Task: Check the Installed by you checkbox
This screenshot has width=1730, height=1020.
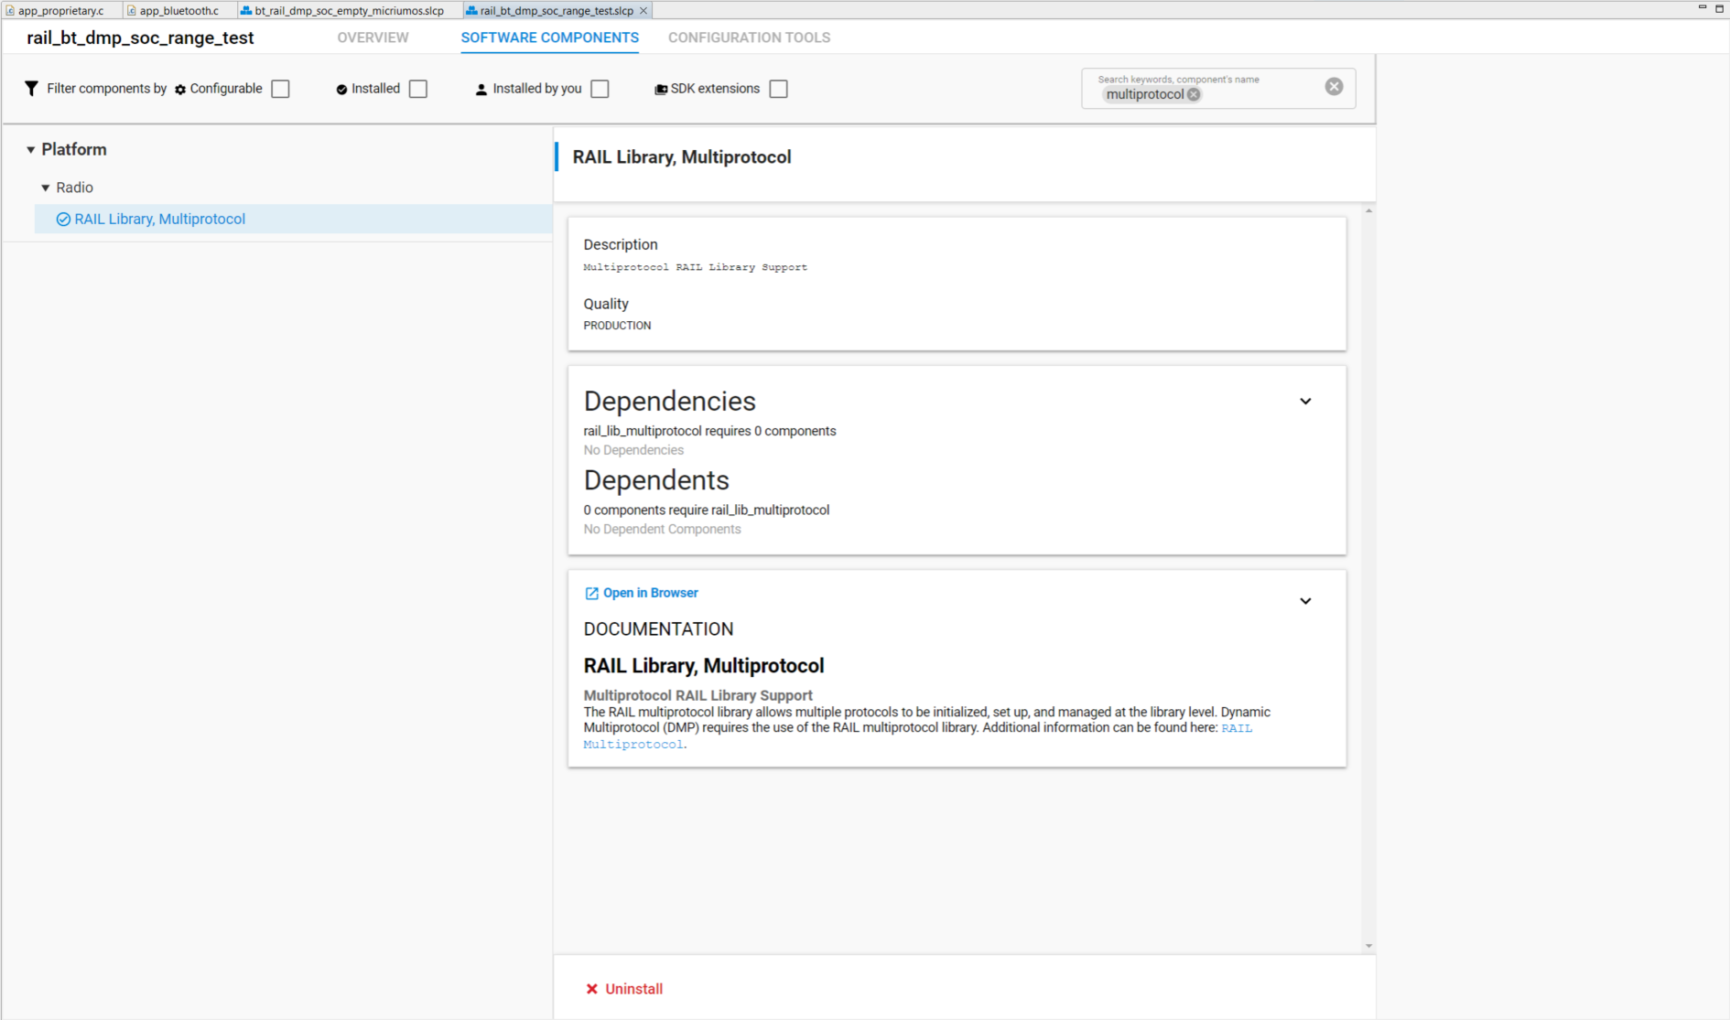Action: (x=600, y=89)
